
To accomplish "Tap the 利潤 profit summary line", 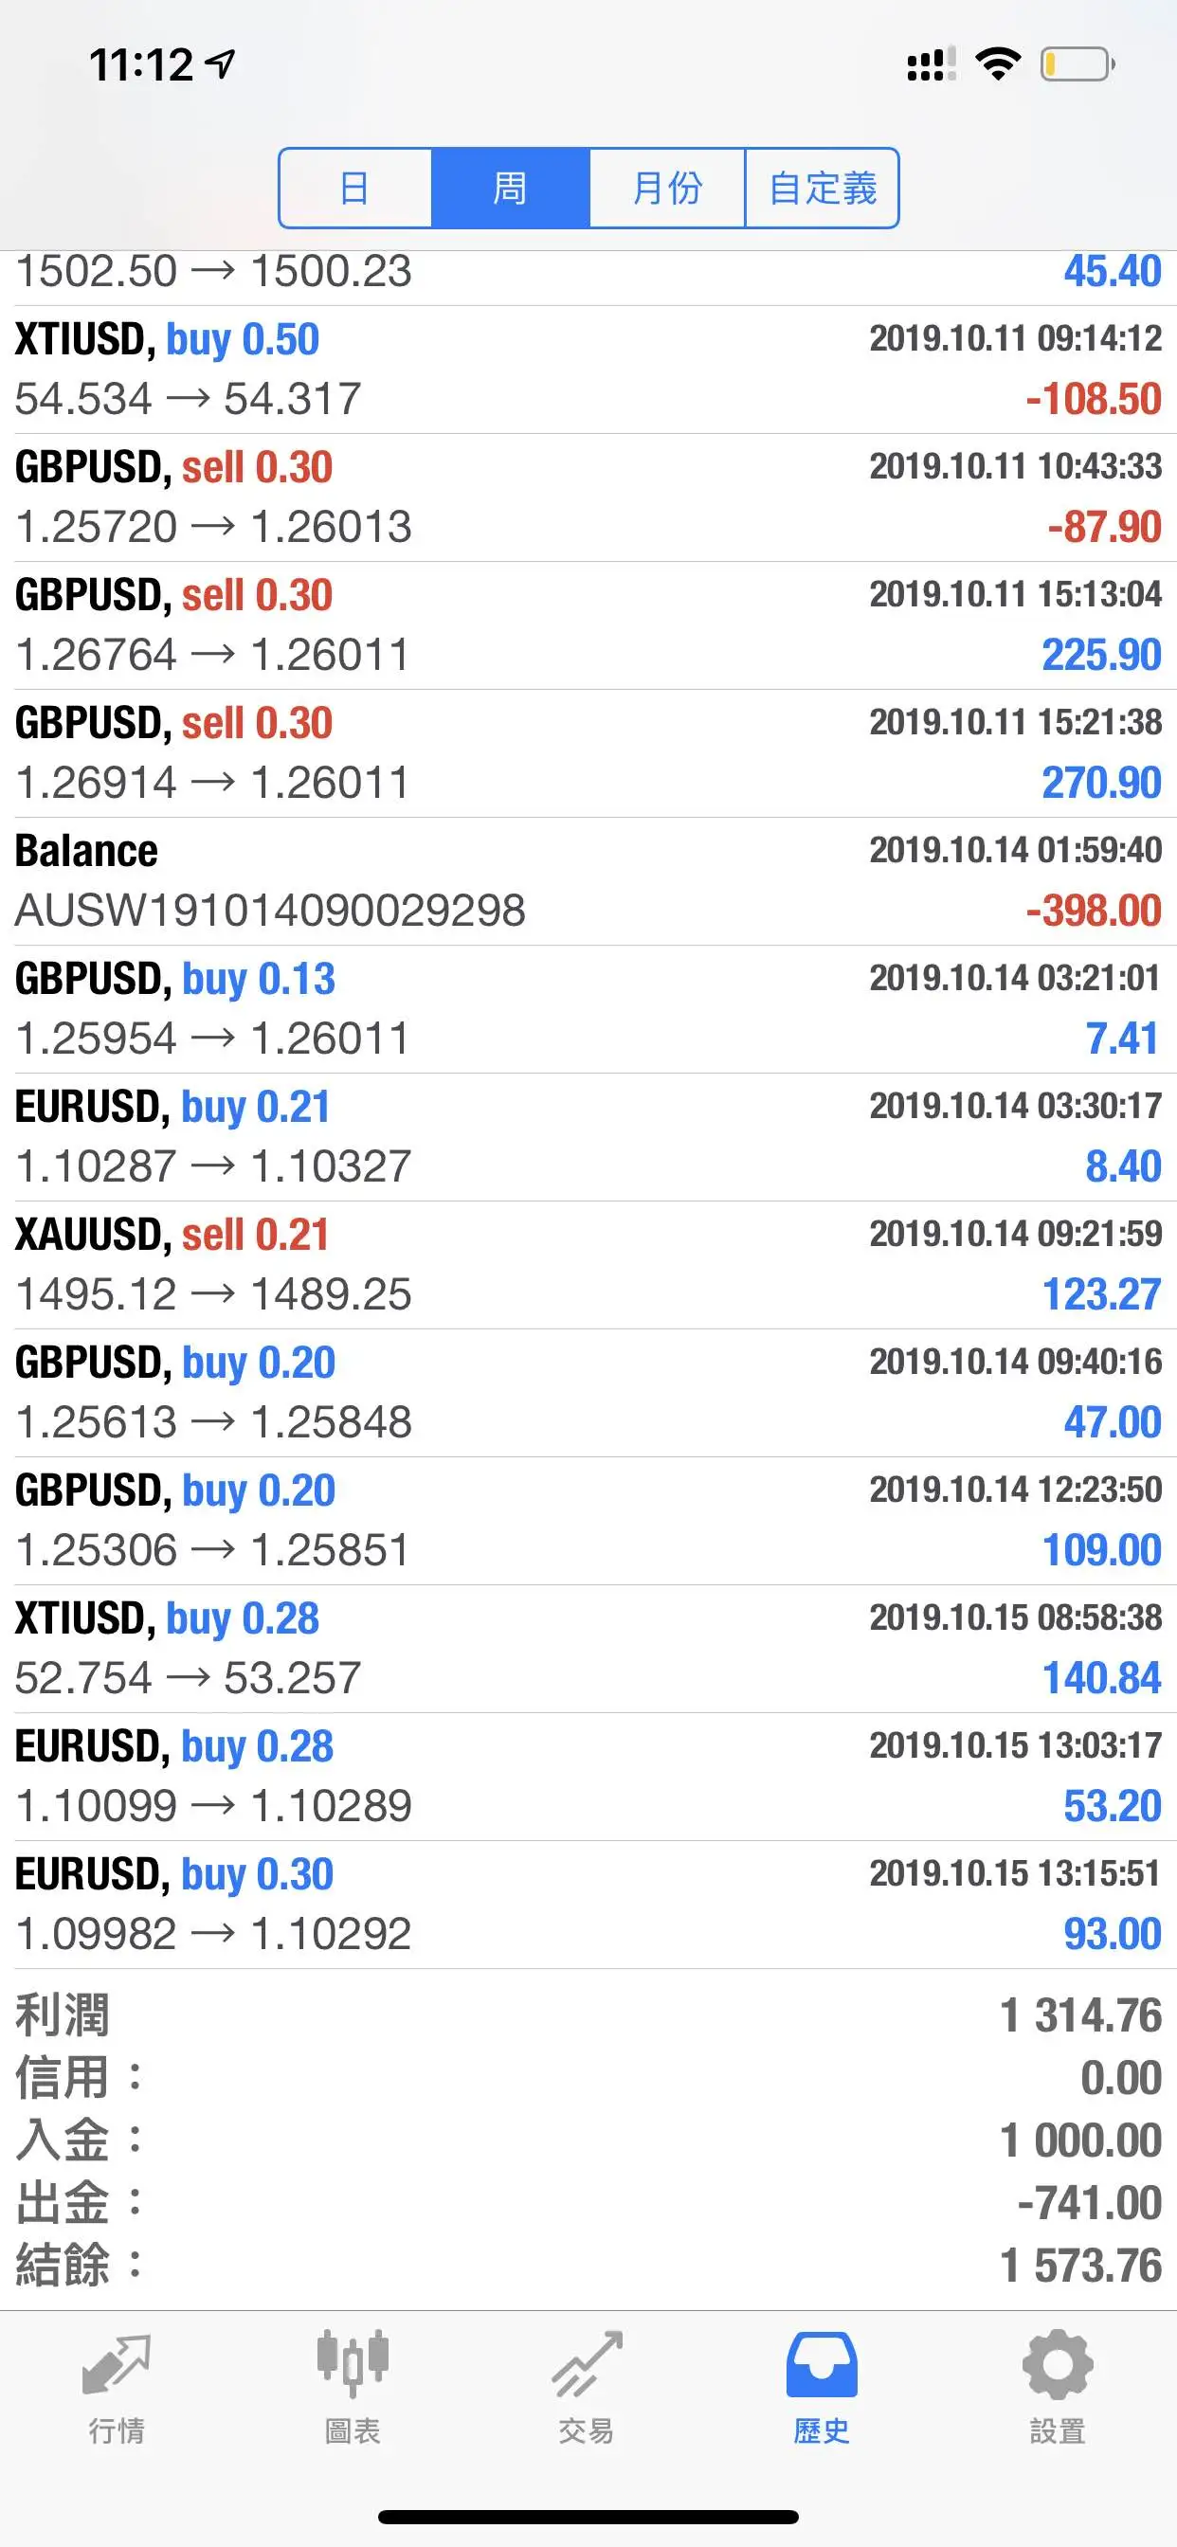I will point(588,2015).
